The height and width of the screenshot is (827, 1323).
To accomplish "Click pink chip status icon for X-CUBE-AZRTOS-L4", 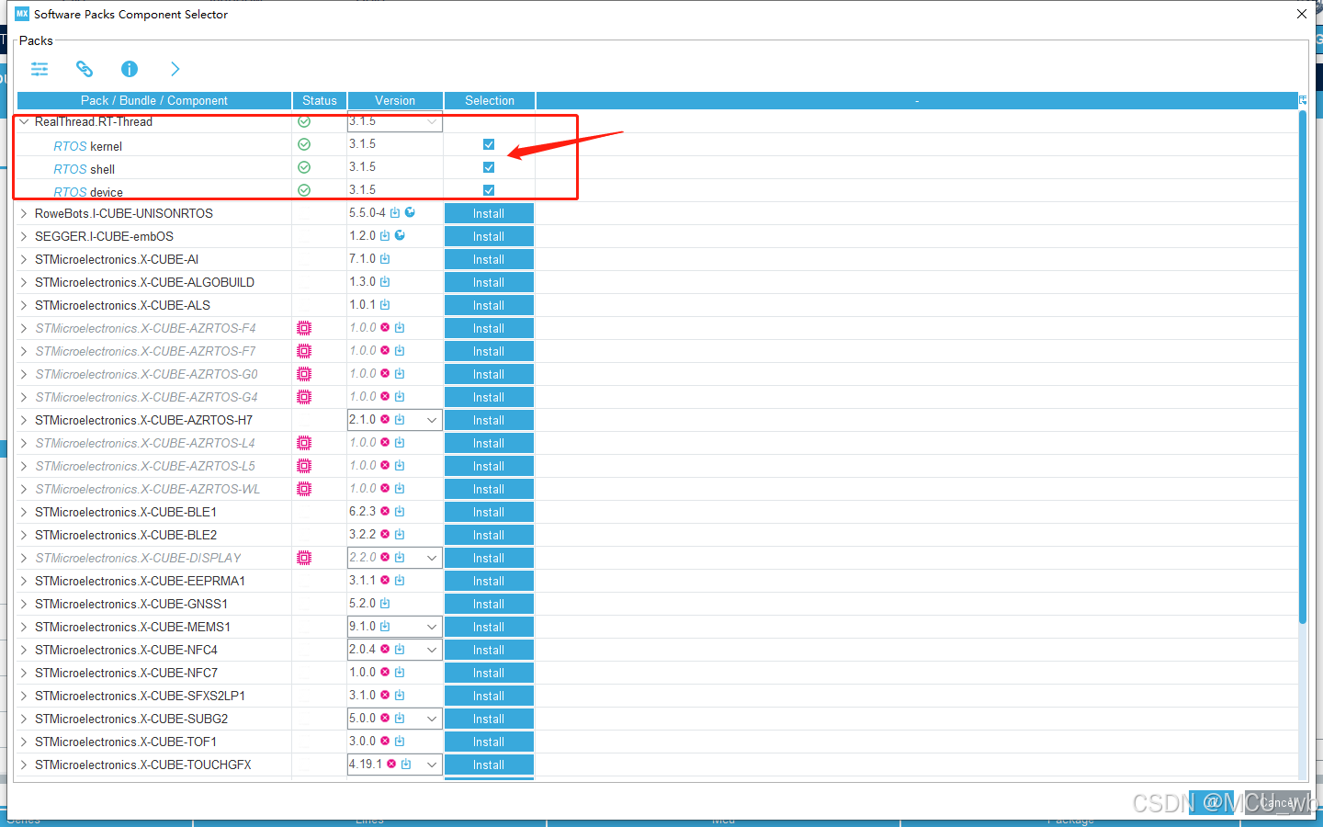I will [x=304, y=443].
